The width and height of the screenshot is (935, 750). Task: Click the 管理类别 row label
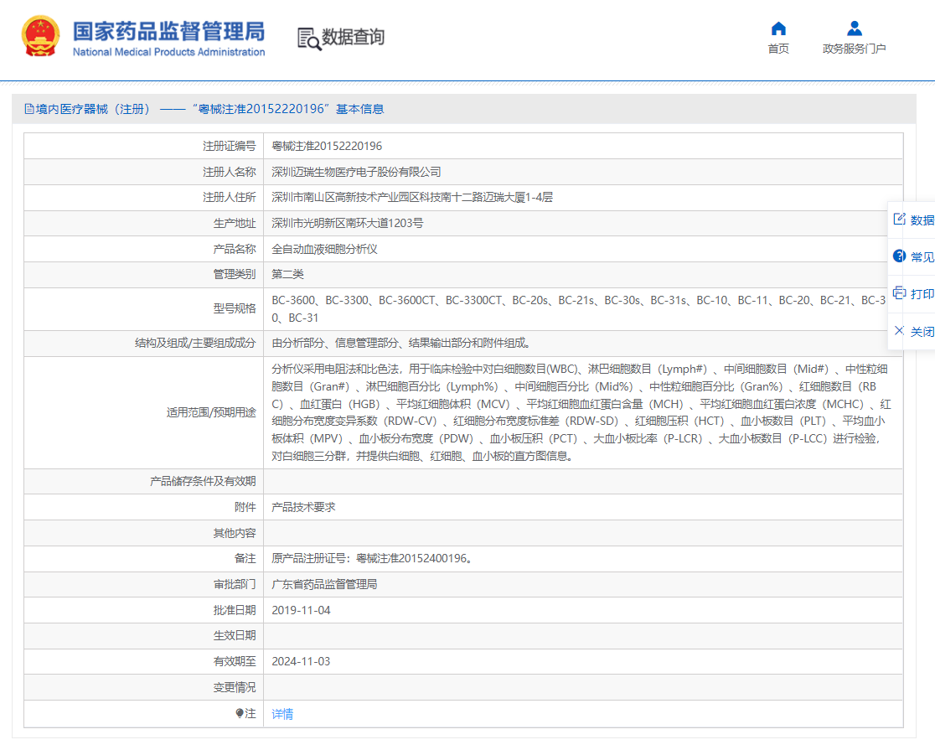pos(235,275)
